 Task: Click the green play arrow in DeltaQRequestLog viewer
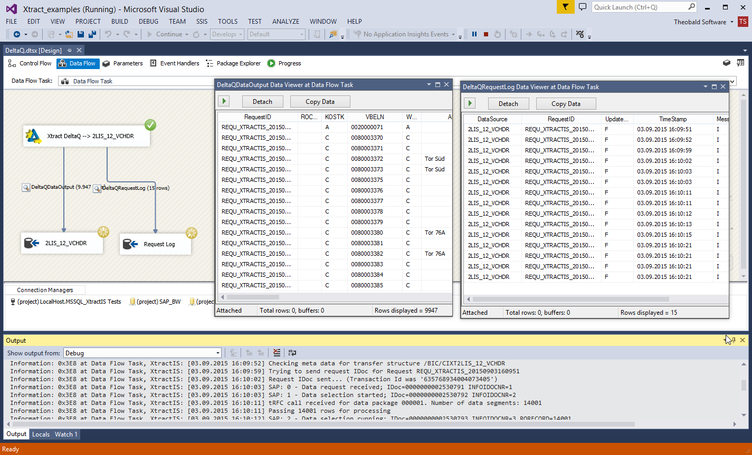(x=470, y=103)
